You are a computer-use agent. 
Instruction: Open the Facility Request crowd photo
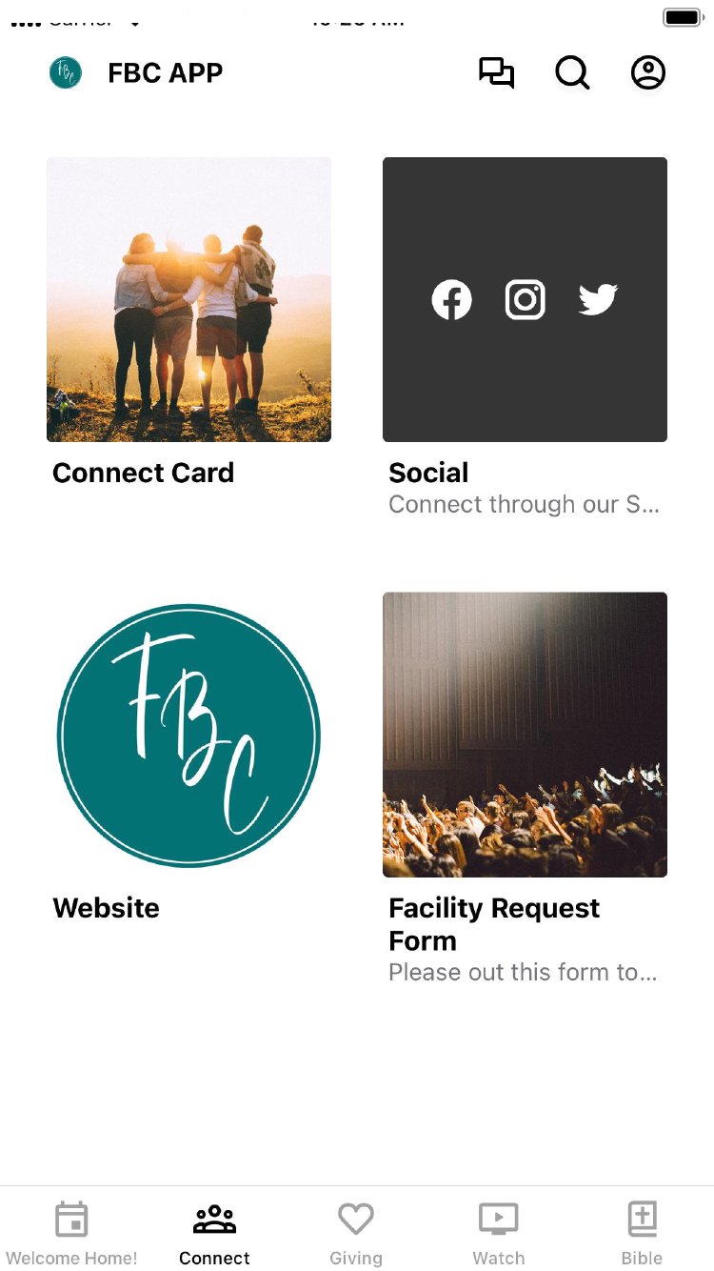click(x=525, y=735)
